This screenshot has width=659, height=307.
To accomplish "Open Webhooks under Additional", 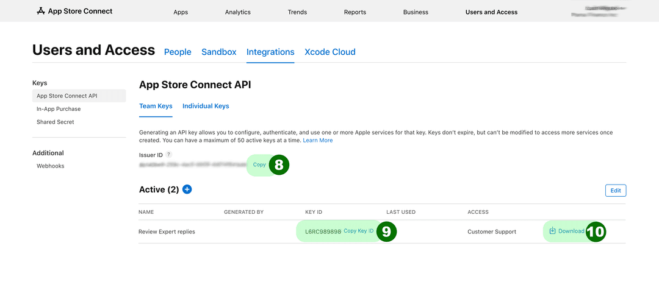I will click(x=51, y=166).
